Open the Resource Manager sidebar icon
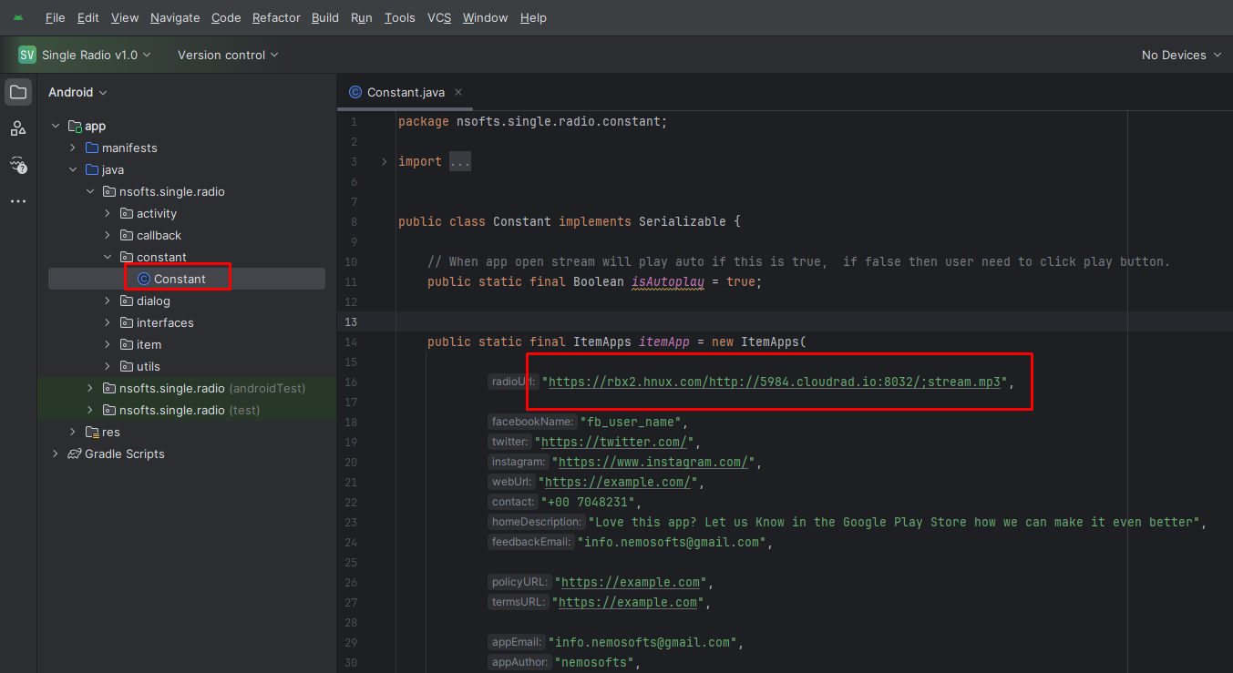1233x673 pixels. click(x=18, y=128)
